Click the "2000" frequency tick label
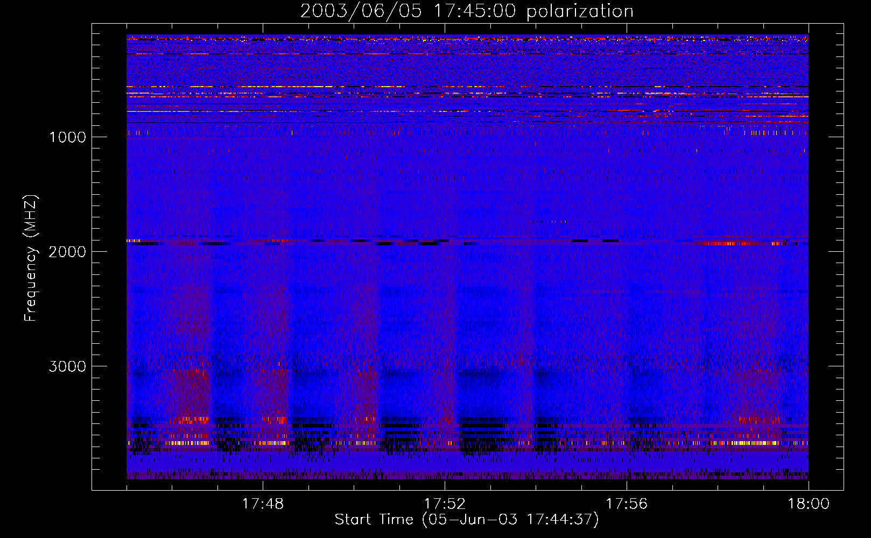The height and width of the screenshot is (538, 871). (x=67, y=252)
